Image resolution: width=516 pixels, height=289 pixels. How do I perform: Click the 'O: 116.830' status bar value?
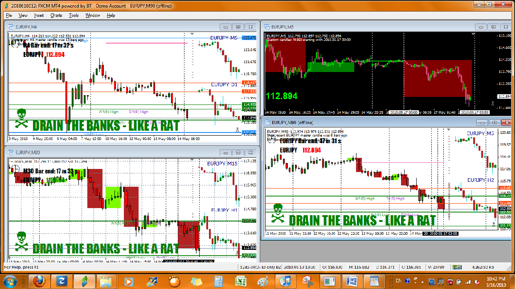click(x=333, y=267)
